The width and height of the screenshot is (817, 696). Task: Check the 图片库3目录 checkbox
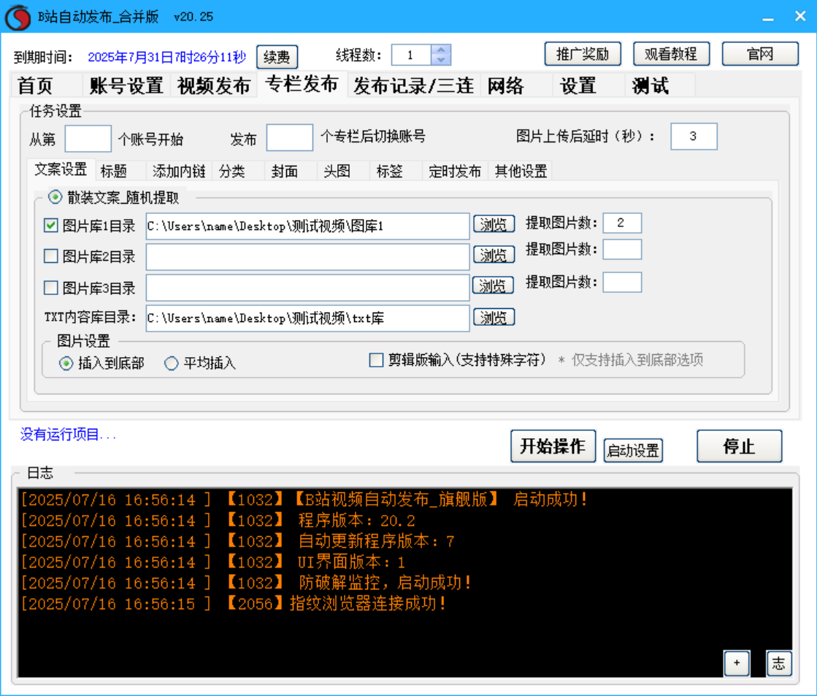click(x=50, y=288)
